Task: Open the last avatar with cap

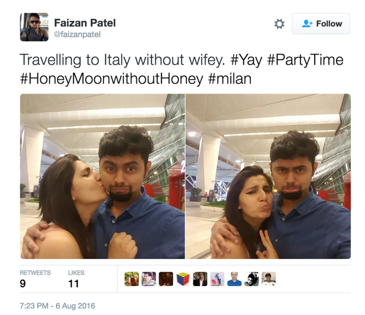Action: (x=269, y=279)
